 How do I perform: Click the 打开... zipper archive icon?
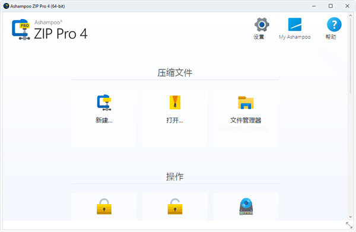[x=175, y=103]
